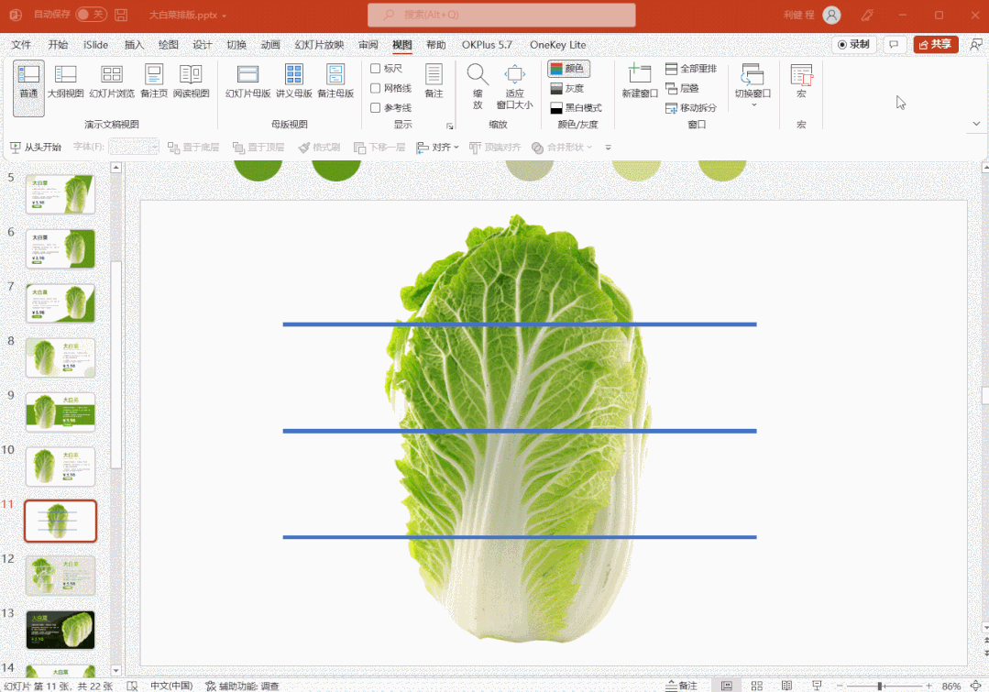Click the 86% zoom level

pos(951,686)
